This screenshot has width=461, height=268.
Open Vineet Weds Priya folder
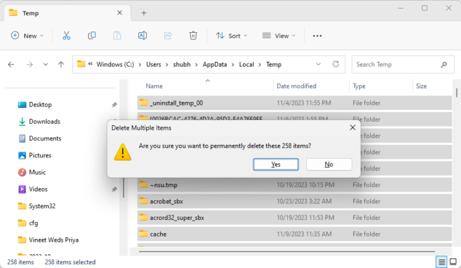coord(53,240)
